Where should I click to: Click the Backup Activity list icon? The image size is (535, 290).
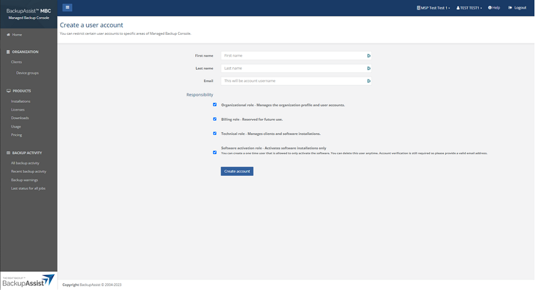[x=8, y=153]
